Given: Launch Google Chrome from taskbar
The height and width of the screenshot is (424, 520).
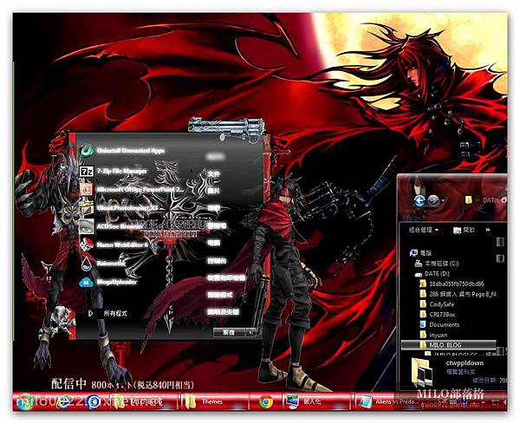Looking at the screenshot, I should [265, 401].
